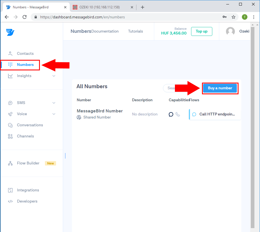Screen dimensions: 260x232
Task: Click the browser forward arrow
Action: point(16,17)
